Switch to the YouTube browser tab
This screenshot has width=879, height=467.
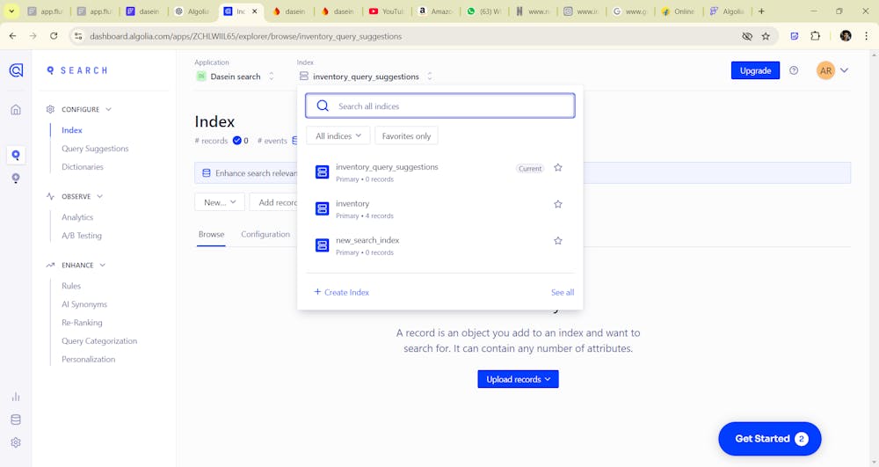click(386, 11)
